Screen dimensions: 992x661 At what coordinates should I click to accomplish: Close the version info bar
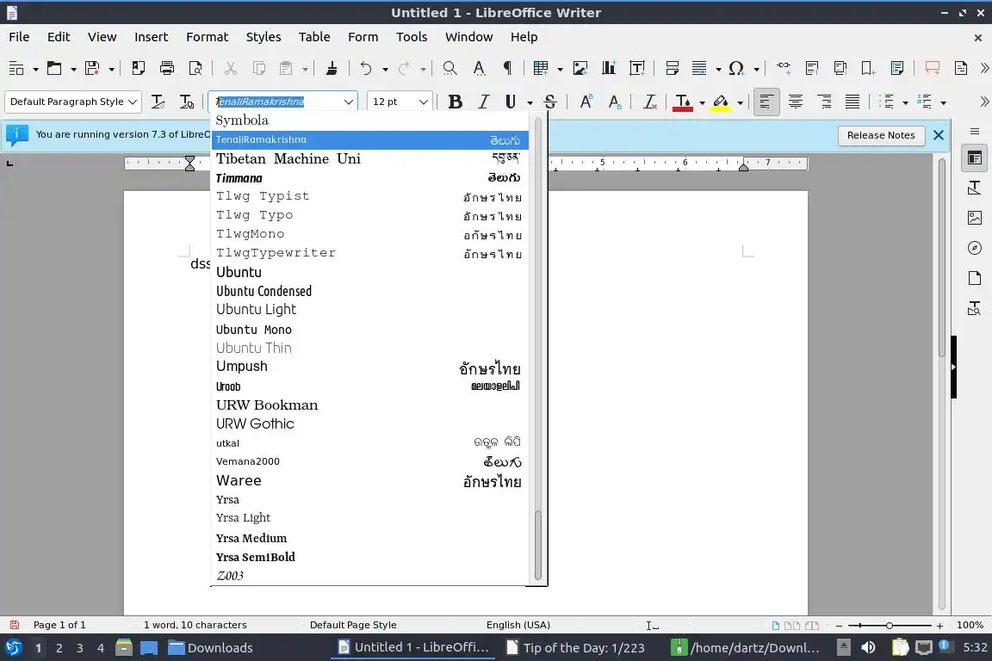coord(939,135)
